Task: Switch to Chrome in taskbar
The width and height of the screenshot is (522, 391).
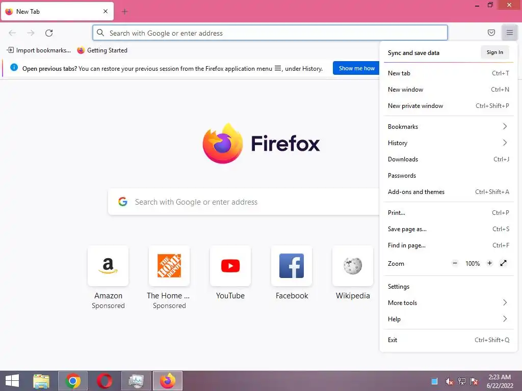Action: click(x=73, y=381)
